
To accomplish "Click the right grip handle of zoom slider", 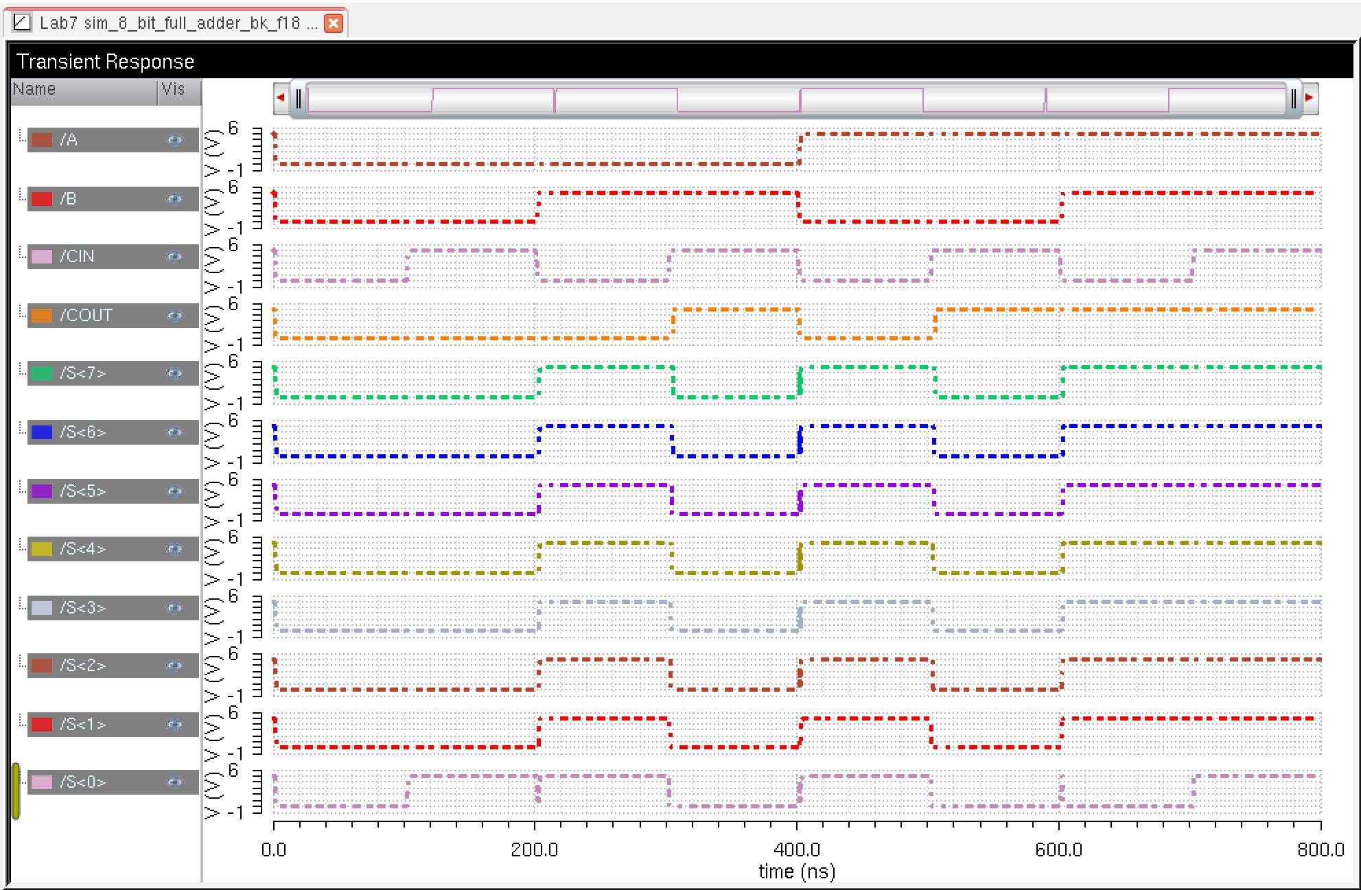I will coord(1293,99).
